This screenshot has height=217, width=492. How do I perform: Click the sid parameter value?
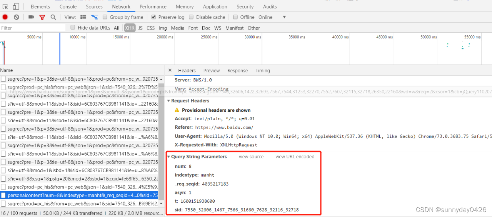tap(242, 210)
